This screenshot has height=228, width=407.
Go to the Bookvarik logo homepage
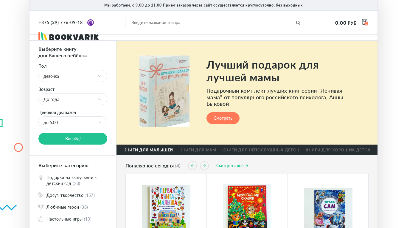point(69,36)
